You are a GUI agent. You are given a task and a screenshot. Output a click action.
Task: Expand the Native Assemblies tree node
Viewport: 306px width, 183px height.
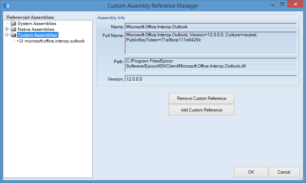[x=7, y=29]
